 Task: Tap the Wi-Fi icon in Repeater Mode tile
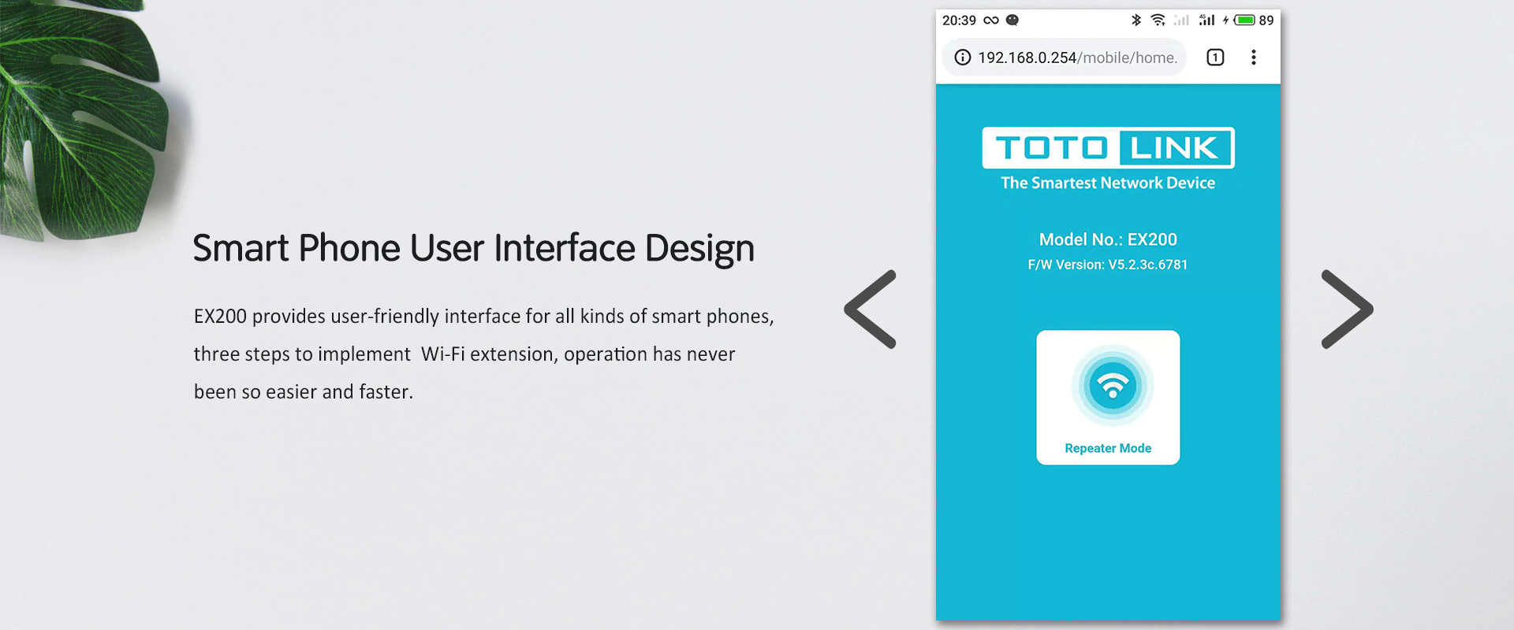1113,386
